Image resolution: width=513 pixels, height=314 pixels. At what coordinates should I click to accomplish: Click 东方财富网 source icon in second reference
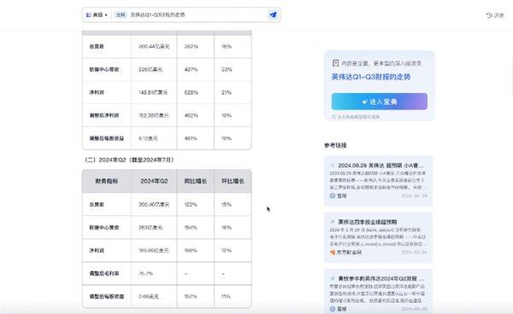click(x=333, y=253)
